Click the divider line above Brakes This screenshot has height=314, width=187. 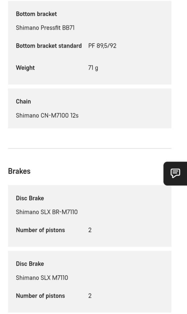pos(89,148)
